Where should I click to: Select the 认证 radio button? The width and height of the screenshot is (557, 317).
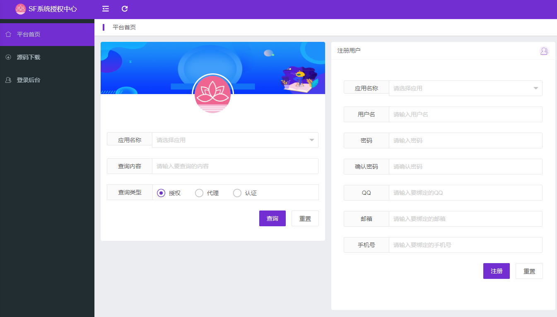(x=237, y=193)
